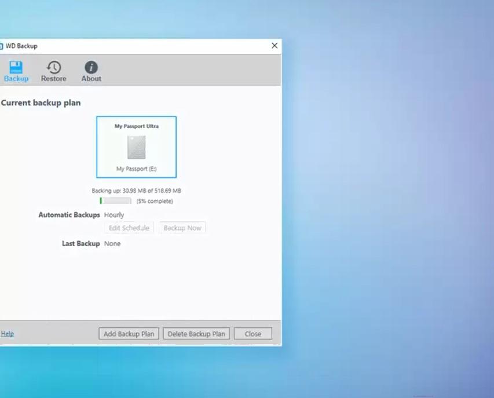Screen dimensions: 494x398
Task: Select the Backup tab label
Action: pyautogui.click(x=16, y=79)
